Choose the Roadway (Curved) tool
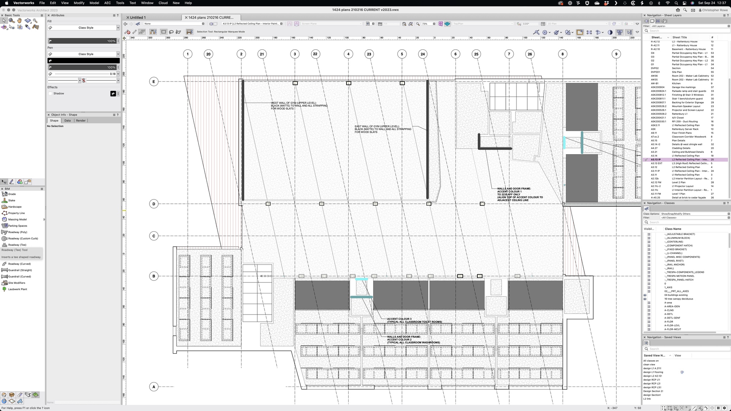731x411 pixels. 16,264
